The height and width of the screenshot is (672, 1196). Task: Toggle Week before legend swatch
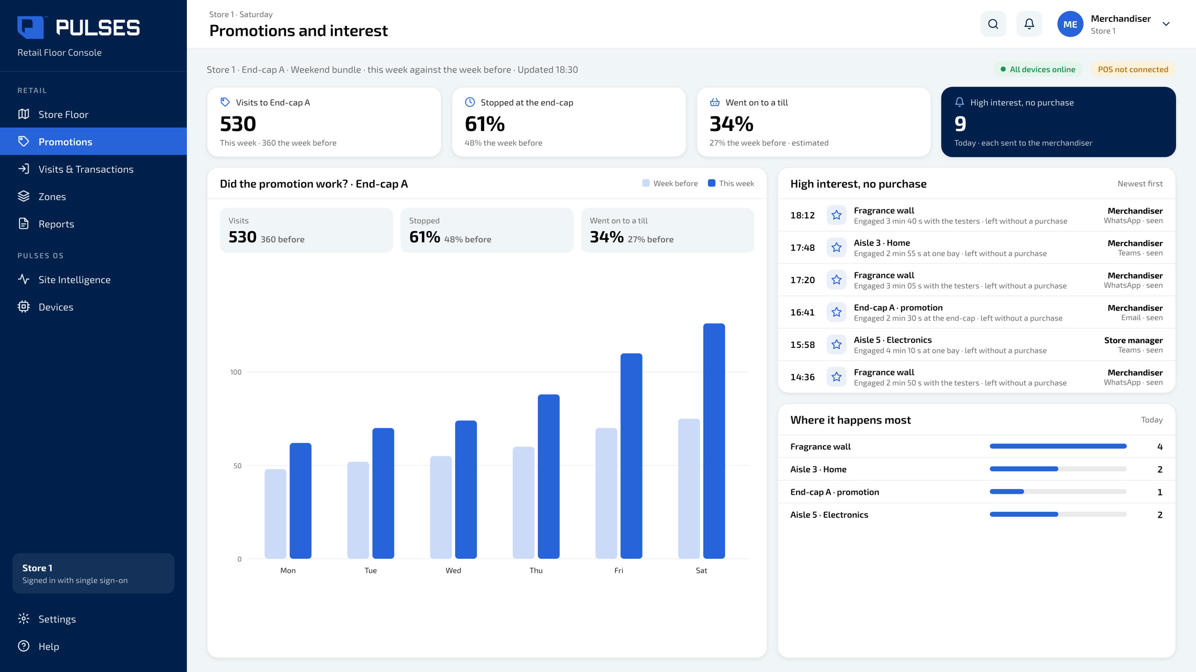point(646,183)
